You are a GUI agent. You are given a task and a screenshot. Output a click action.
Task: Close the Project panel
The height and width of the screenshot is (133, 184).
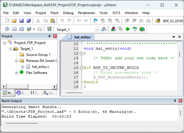coord(55,36)
